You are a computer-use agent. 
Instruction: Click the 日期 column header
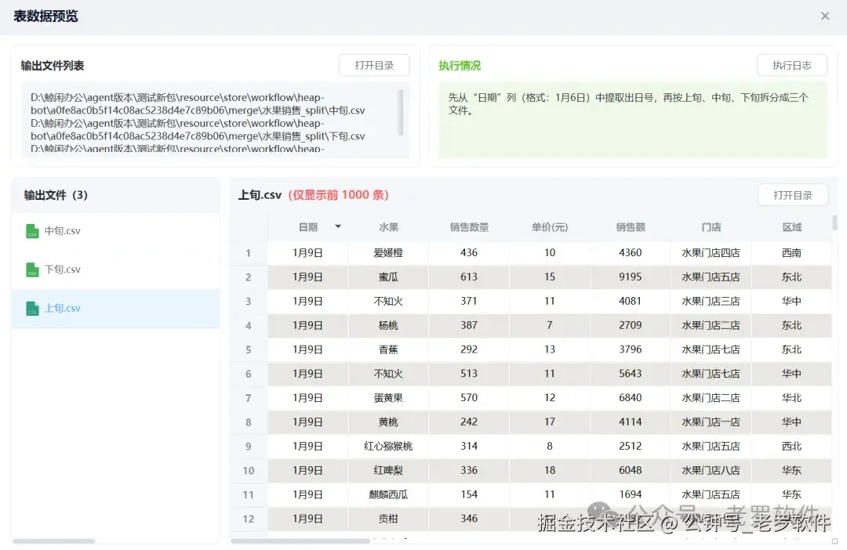[x=308, y=227]
